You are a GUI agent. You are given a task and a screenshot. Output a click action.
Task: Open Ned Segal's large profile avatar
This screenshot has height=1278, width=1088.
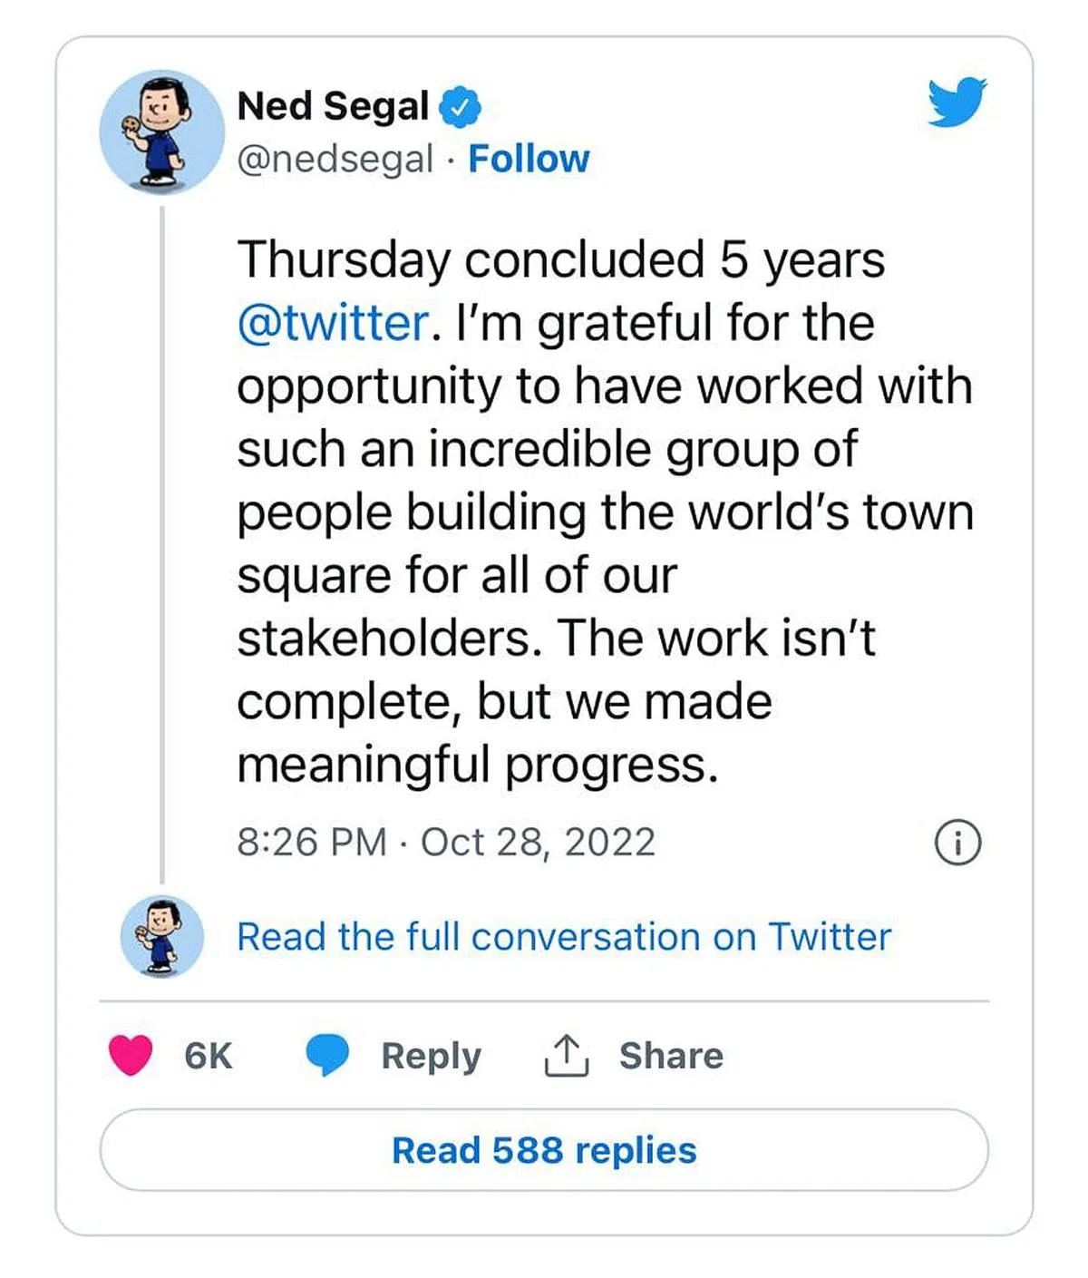tap(161, 132)
